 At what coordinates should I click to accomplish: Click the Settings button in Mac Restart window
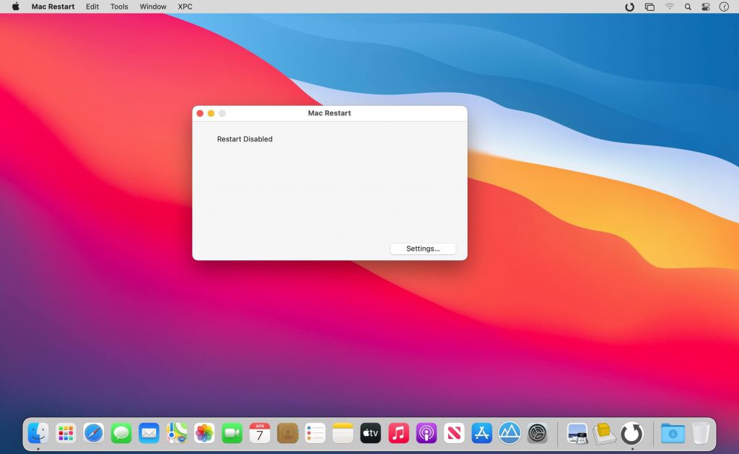[423, 248]
